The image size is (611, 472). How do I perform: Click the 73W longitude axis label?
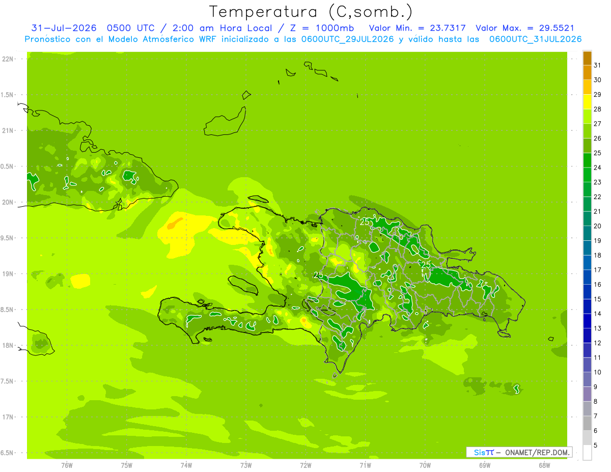[x=246, y=465]
